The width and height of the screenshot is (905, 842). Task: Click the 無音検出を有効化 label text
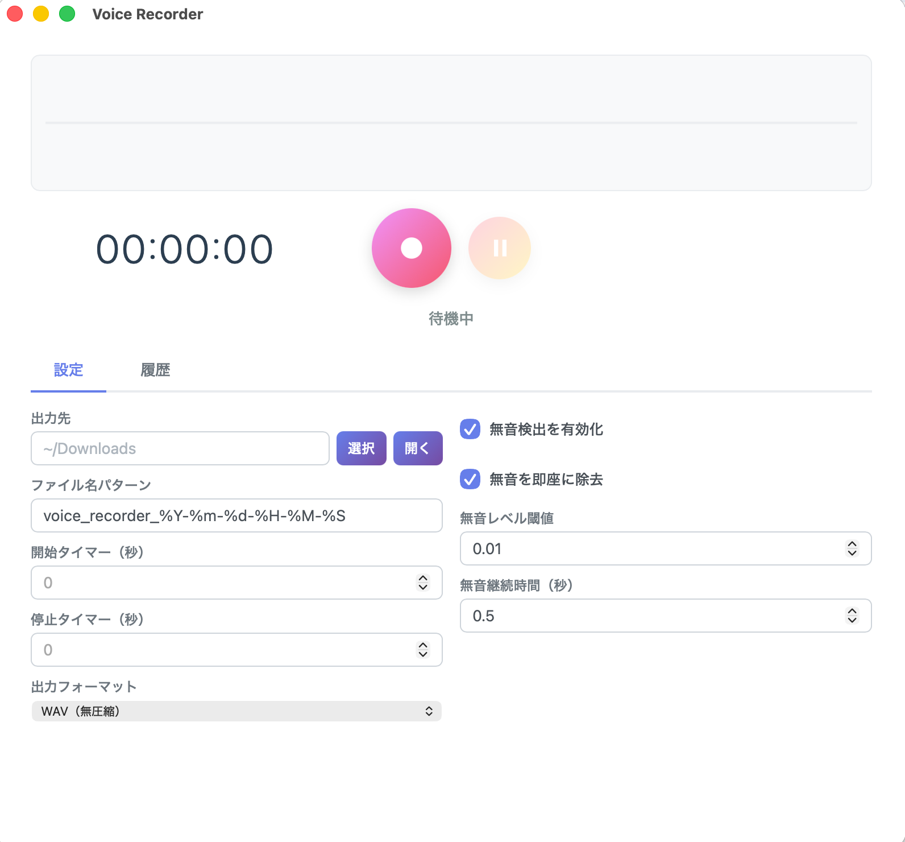tap(546, 430)
